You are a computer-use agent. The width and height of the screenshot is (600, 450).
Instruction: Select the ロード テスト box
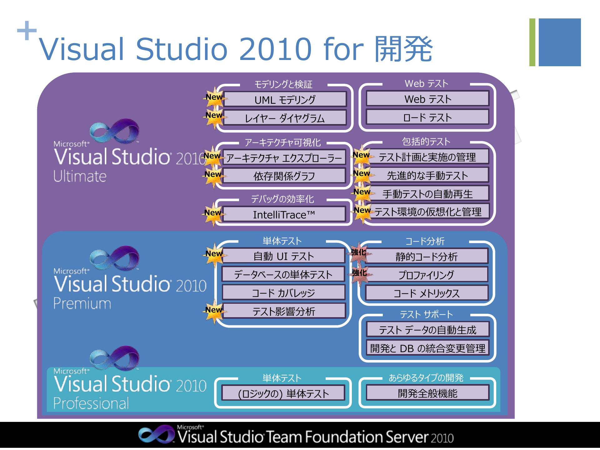coord(428,117)
